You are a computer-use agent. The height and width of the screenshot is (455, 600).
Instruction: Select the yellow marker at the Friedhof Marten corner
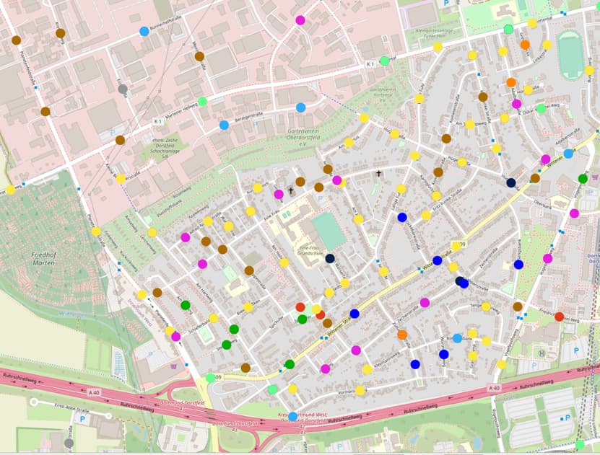pyautogui.click(x=96, y=231)
